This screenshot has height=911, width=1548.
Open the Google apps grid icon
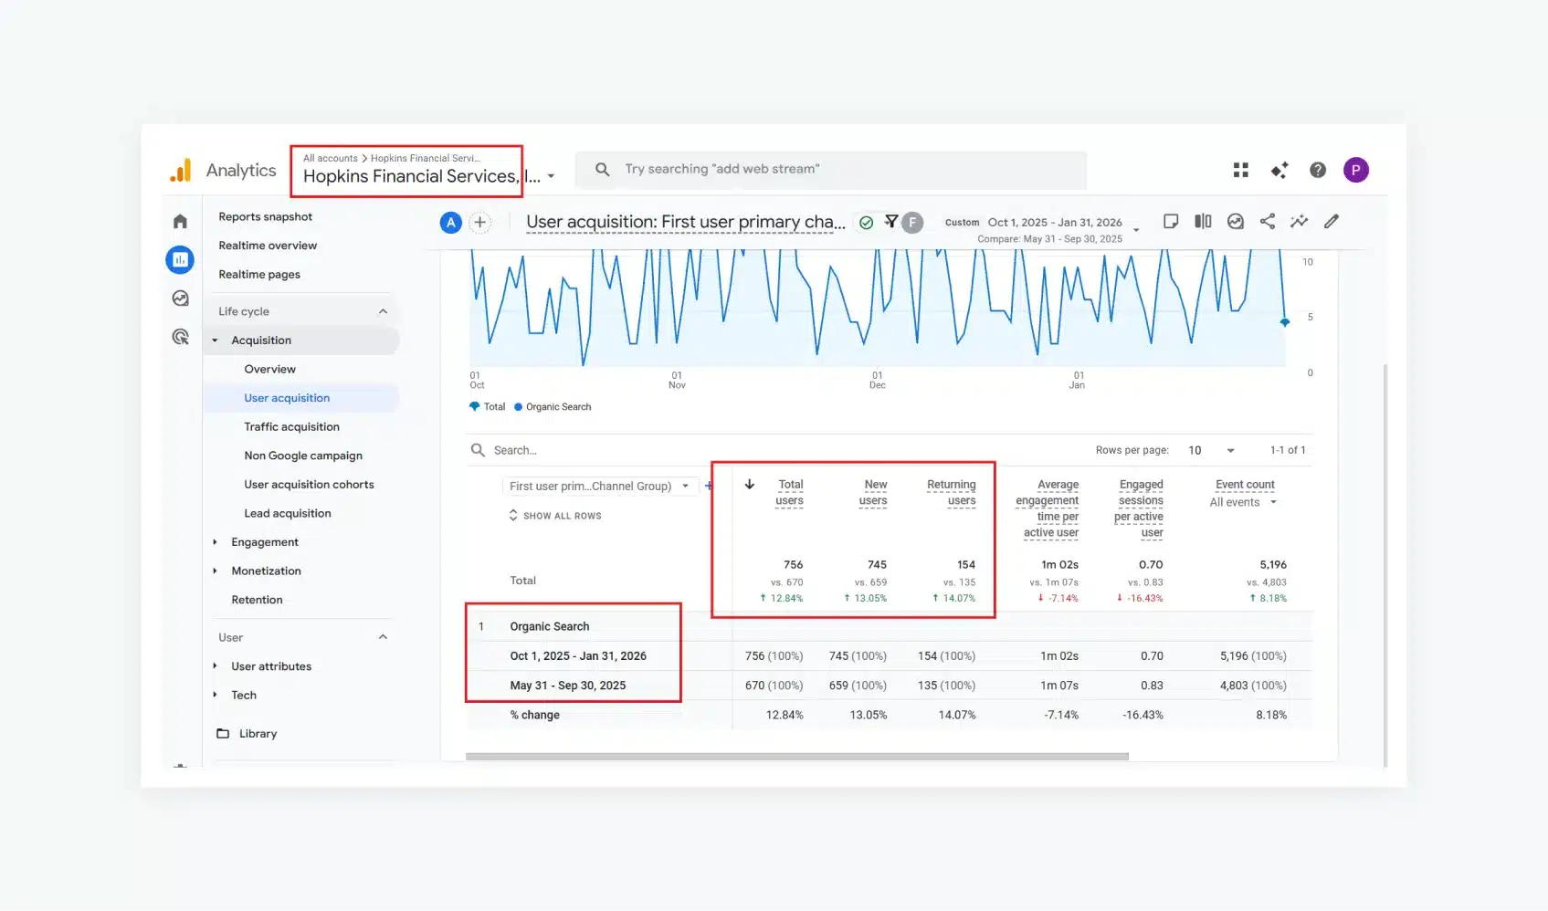[1240, 170]
